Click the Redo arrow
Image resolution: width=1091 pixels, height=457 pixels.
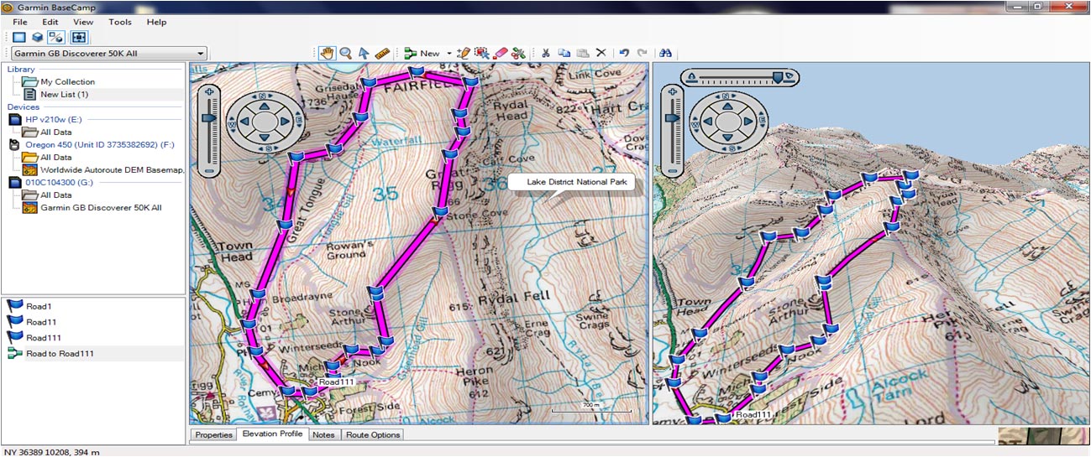click(x=643, y=53)
